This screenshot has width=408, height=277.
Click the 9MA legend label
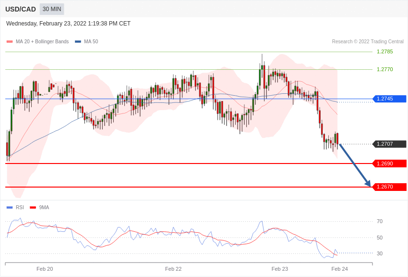(x=44, y=207)
